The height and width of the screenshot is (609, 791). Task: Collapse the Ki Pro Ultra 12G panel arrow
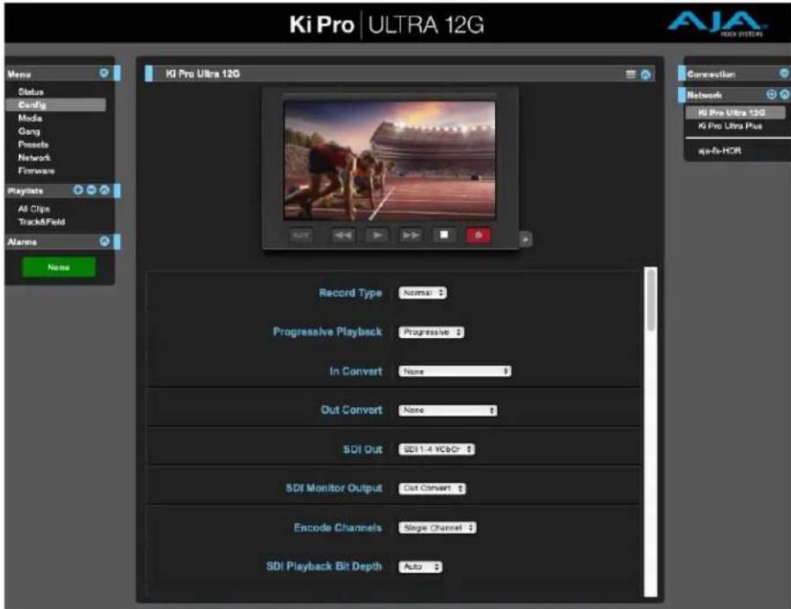point(646,75)
